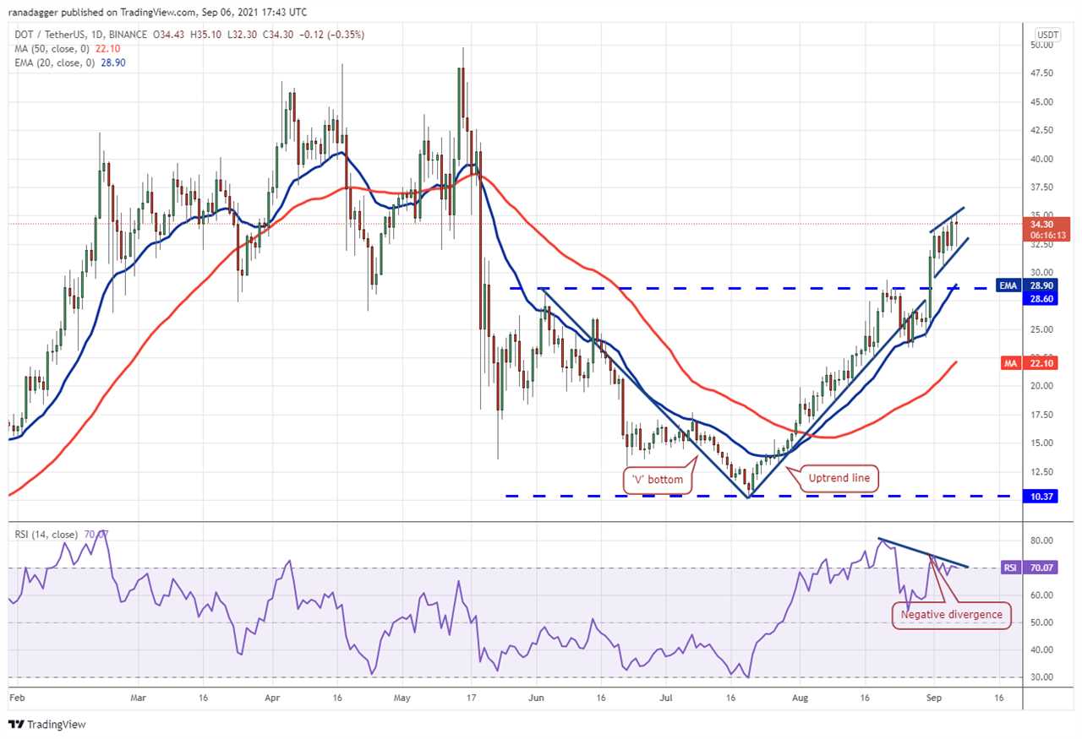Click the 25.00 price axis label
Screen dimensions: 1082x739
tap(1041, 329)
